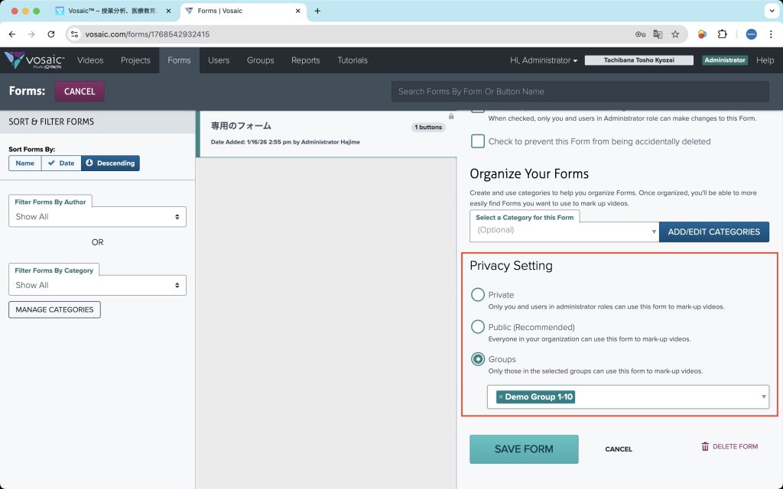Select the Public (Recommended) radio button

(x=478, y=327)
